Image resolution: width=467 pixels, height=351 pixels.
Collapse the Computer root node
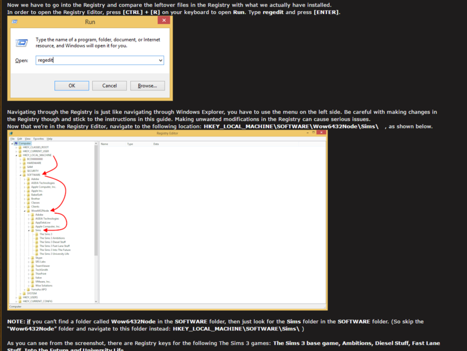(x=12, y=143)
